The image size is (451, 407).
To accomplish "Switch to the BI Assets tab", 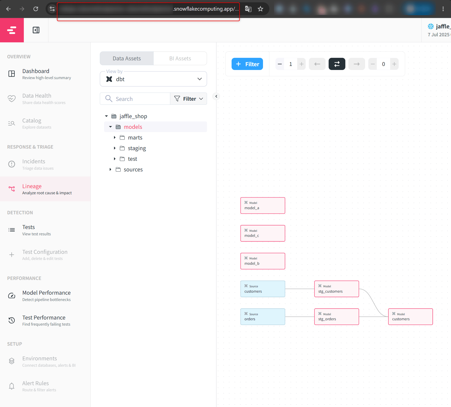I will pos(180,59).
